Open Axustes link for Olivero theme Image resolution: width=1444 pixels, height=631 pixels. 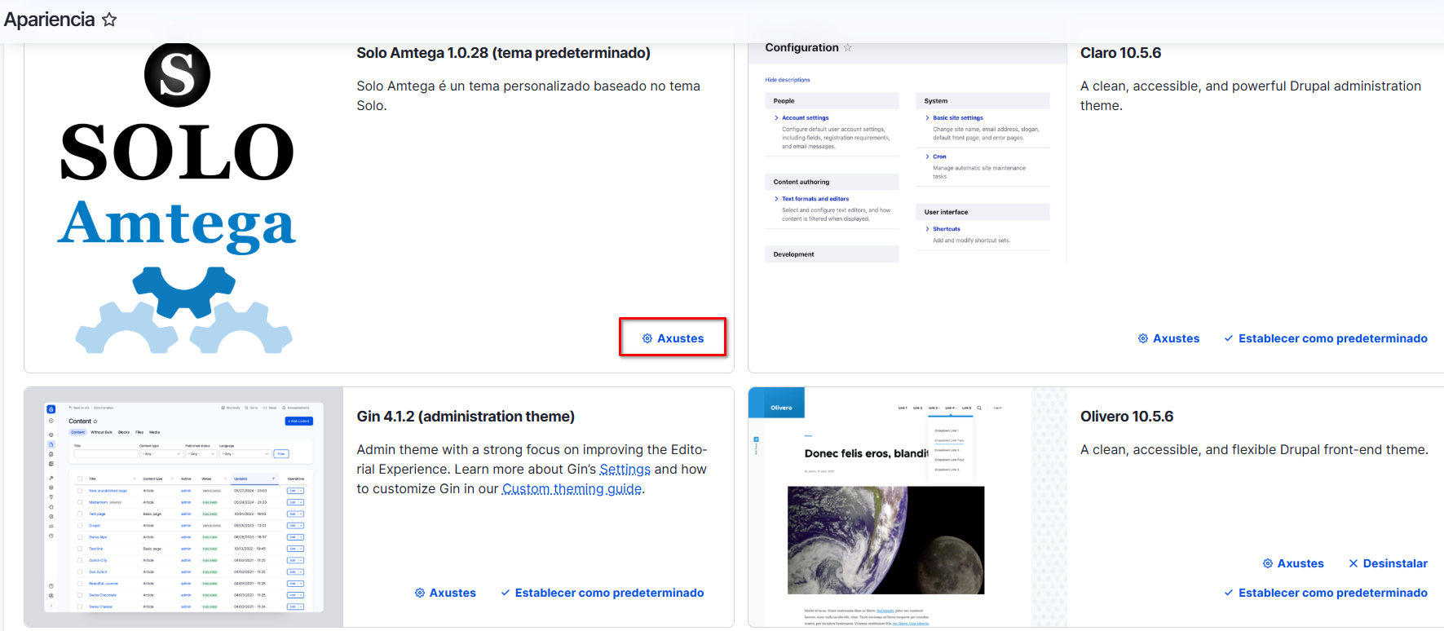(1300, 563)
